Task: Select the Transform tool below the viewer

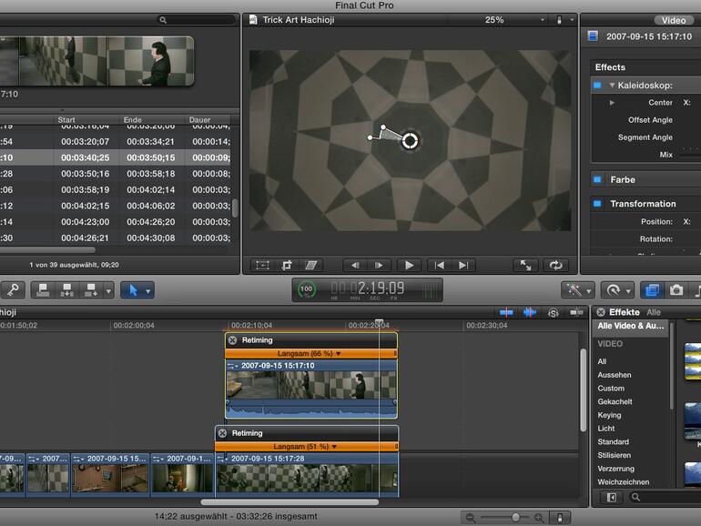Action: click(x=262, y=265)
